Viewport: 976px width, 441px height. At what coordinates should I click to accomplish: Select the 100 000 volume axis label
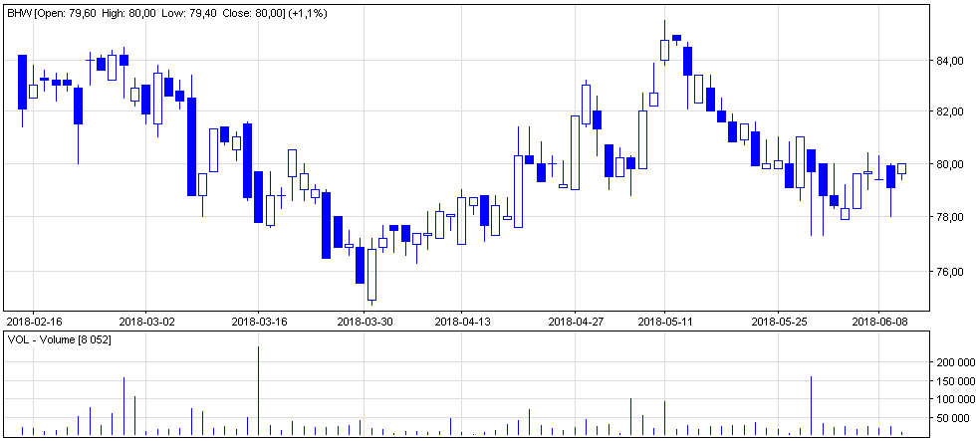tap(955, 399)
